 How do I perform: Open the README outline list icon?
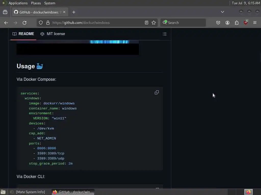coord(165,34)
